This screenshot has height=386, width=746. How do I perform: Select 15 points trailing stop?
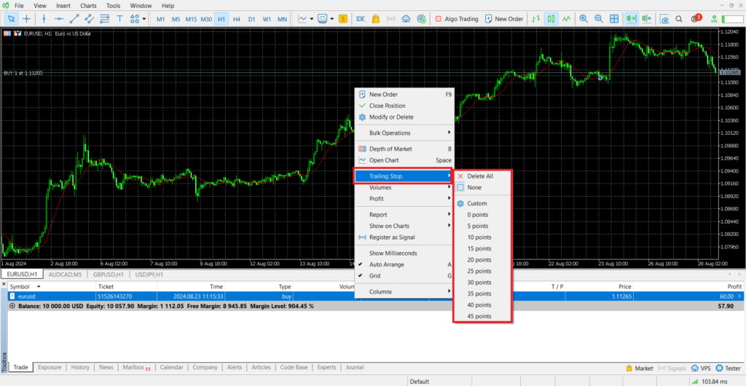tap(482, 248)
